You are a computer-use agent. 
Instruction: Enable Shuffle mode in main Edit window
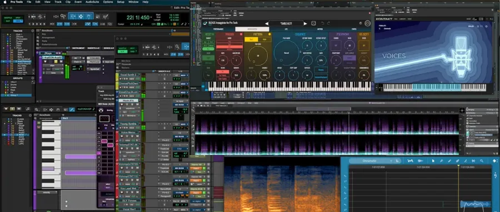point(8,18)
